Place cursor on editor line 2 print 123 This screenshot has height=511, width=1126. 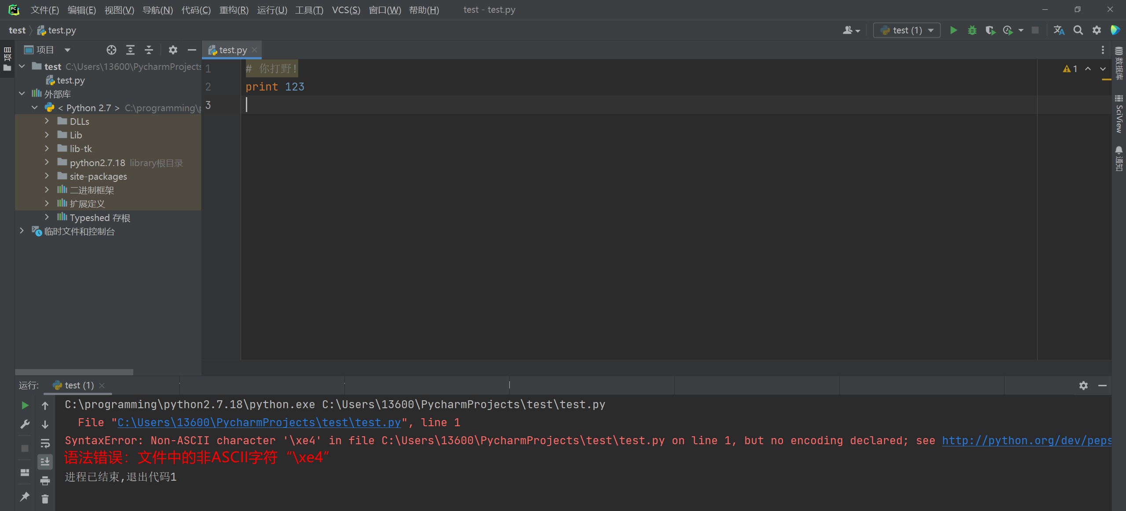tap(275, 87)
